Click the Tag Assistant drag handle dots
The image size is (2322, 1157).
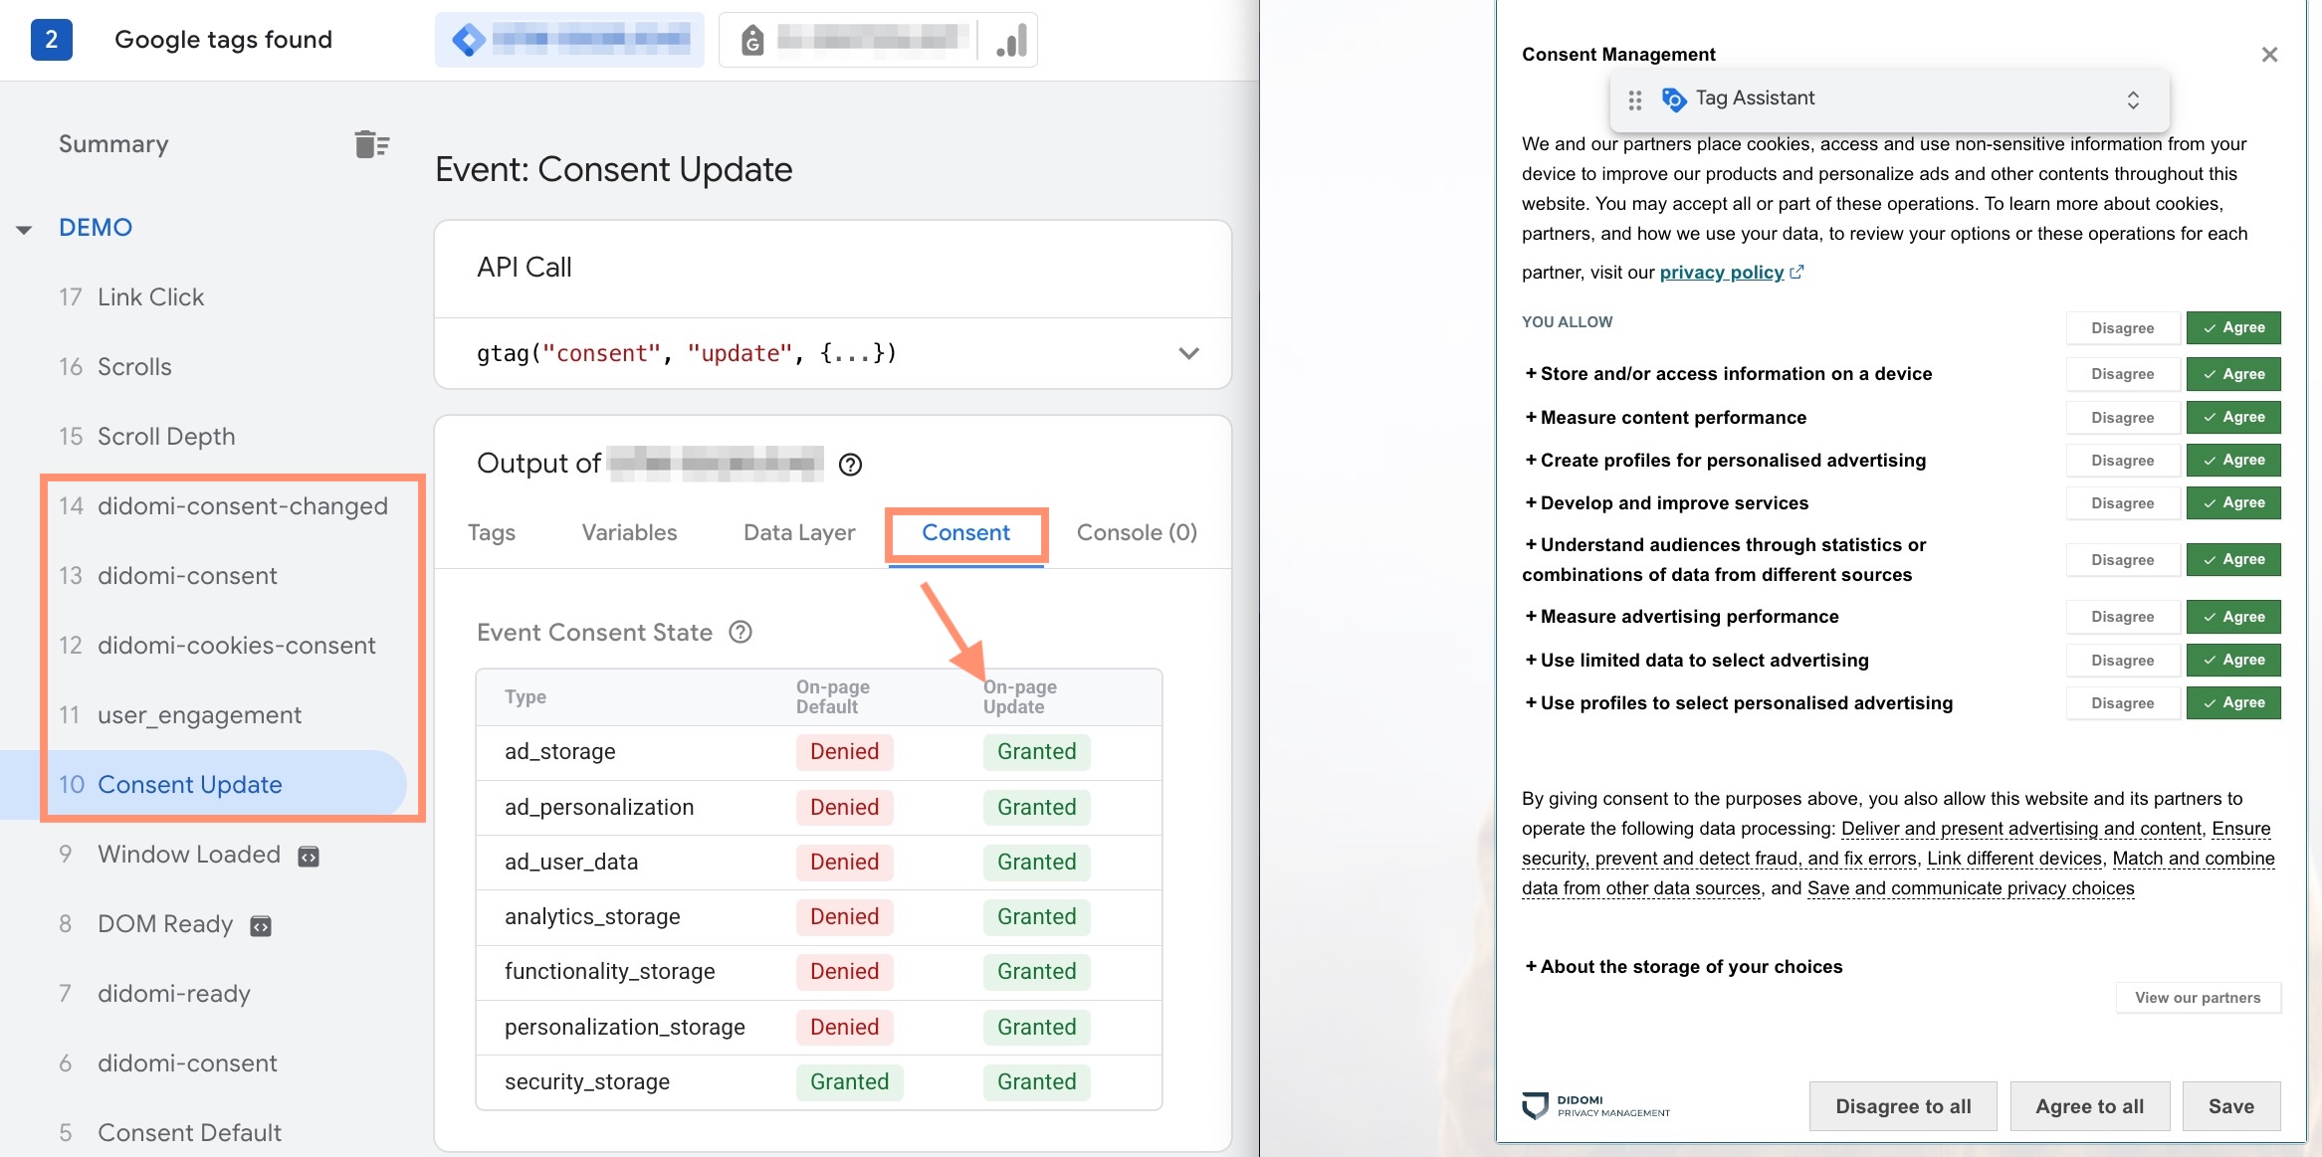(1634, 99)
